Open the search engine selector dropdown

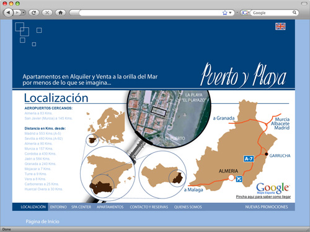(246, 13)
